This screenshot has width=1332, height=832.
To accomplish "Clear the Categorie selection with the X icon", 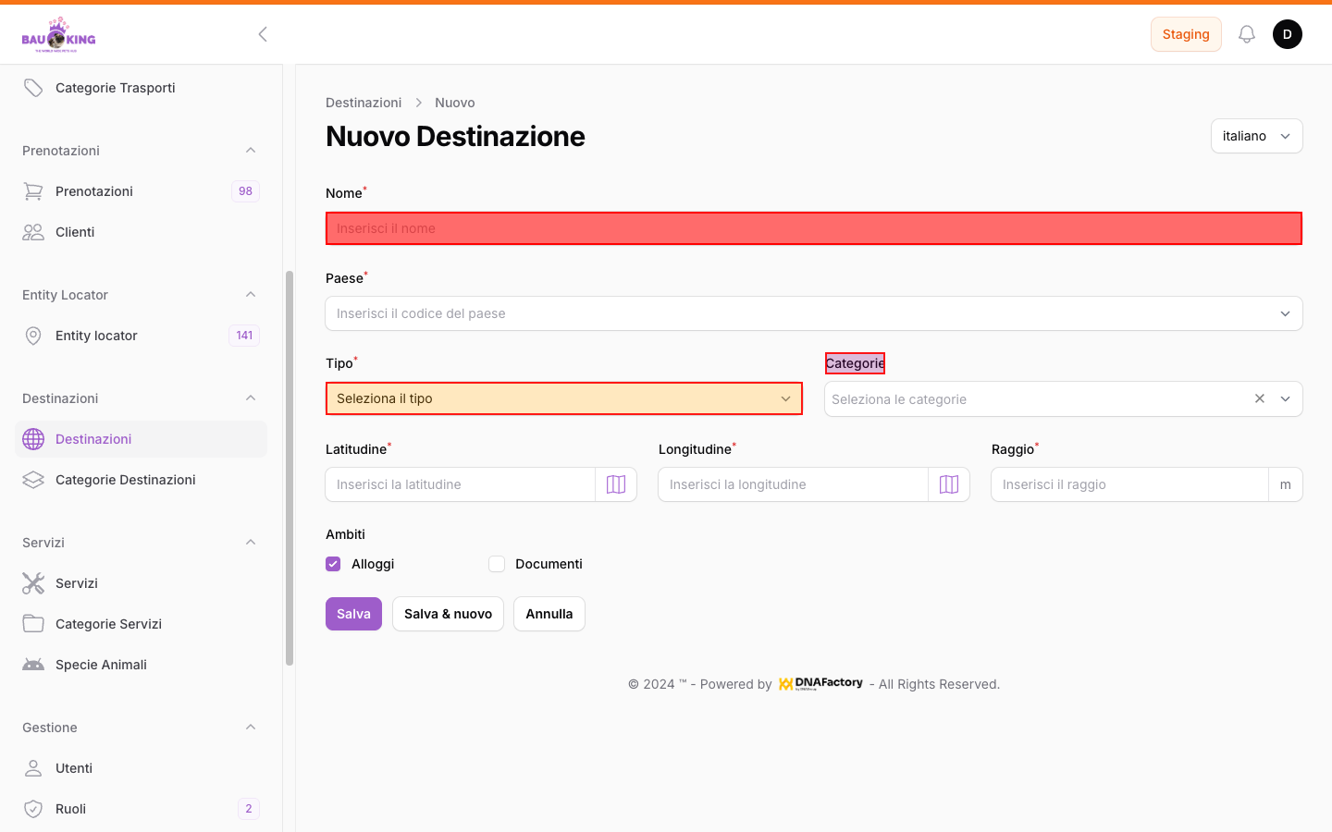I will coord(1259,398).
